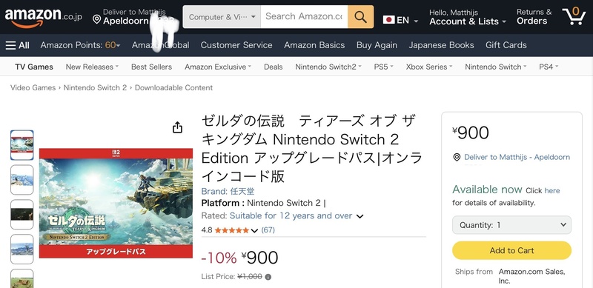Click the list price info icon
Screen dimensions: 593x288
pos(268,277)
